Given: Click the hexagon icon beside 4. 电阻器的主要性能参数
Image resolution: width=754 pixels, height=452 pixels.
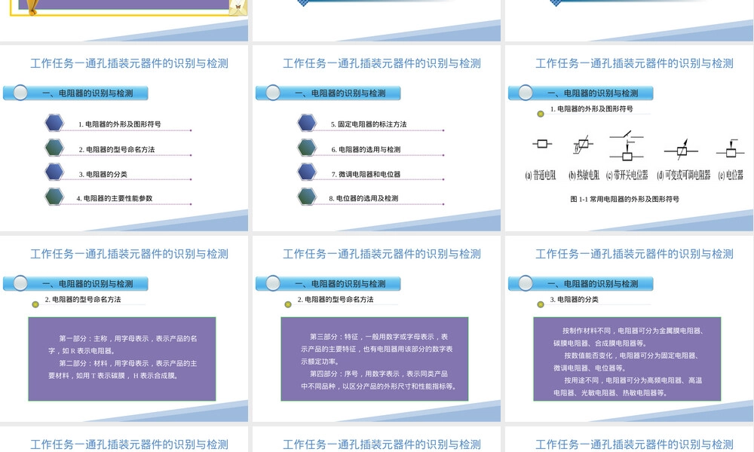Looking at the screenshot, I should tap(54, 197).
